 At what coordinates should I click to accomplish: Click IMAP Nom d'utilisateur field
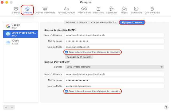click(115, 35)
